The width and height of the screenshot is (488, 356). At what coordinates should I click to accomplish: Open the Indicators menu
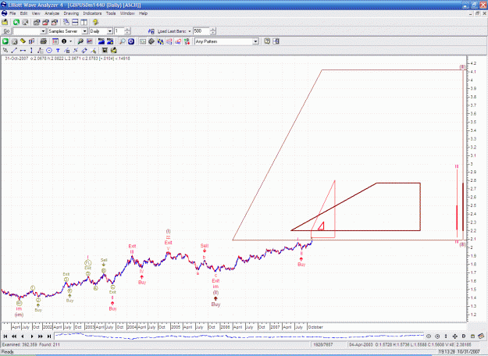92,13
